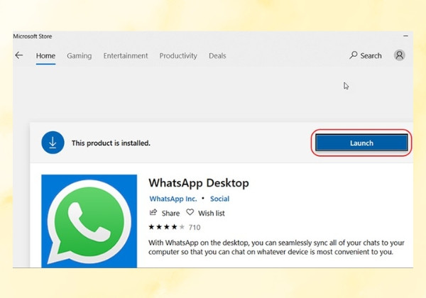
Task: Click the 'WhatsApp Desktop' title text
Action: pos(199,183)
